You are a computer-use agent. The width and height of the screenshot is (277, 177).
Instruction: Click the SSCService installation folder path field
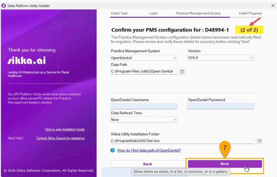point(182,141)
